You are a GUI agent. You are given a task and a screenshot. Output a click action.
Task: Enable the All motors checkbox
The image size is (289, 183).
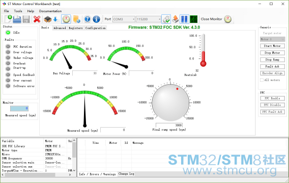(x=262, y=80)
